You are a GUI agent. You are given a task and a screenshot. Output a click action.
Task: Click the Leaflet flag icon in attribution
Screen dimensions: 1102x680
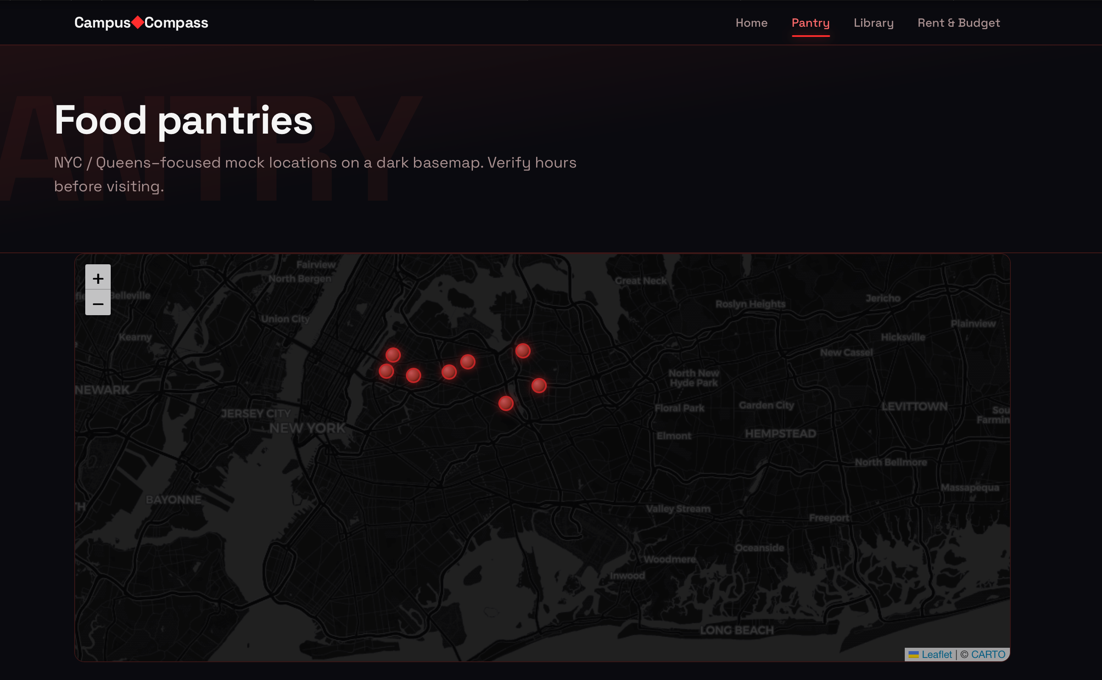(913, 655)
